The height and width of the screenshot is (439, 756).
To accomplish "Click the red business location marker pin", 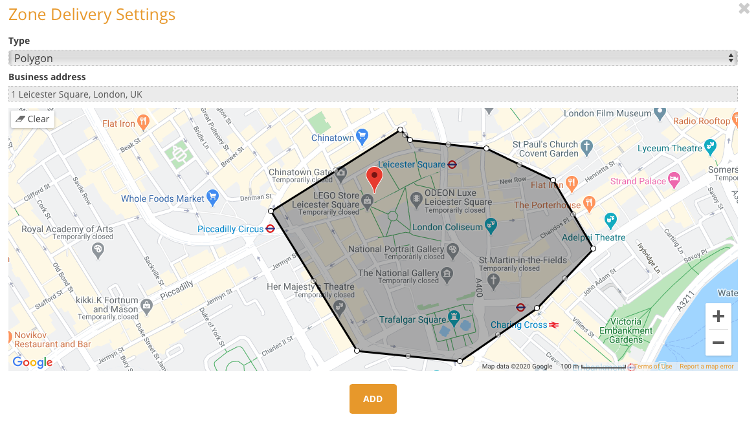I will click(x=374, y=179).
